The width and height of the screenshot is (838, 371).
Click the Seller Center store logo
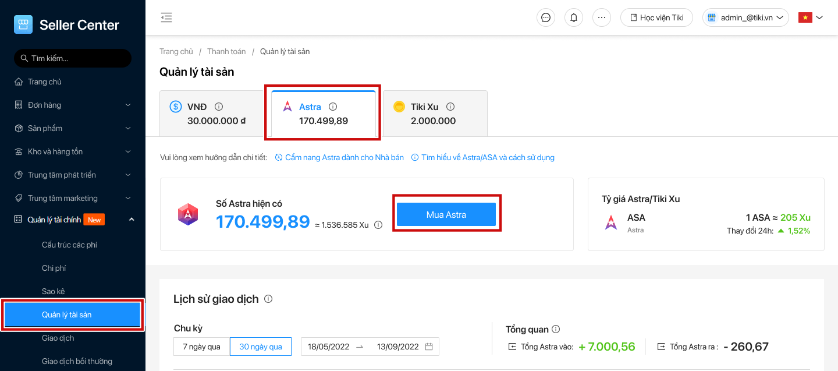pyautogui.click(x=23, y=24)
